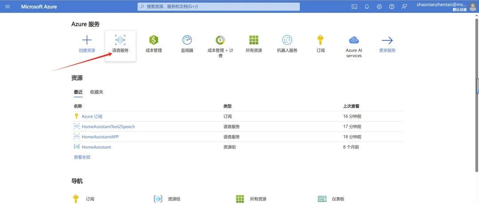The width and height of the screenshot is (479, 204).
Task: Click the 名称 column header
Action: pyautogui.click(x=78, y=106)
